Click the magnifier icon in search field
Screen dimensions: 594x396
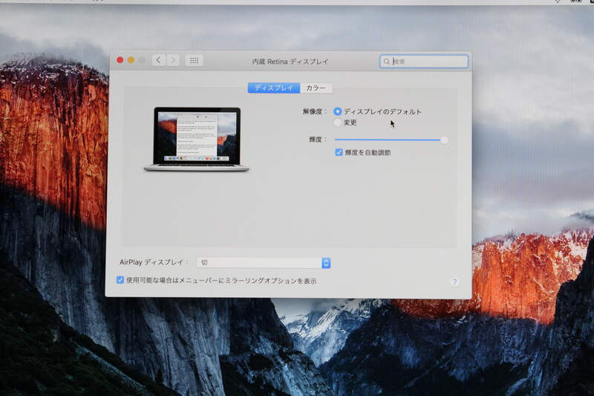386,62
